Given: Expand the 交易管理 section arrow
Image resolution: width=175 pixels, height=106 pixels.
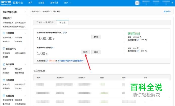Looking at the screenshot, I should 25,33.
